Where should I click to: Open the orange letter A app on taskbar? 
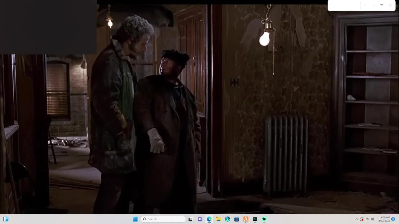[246, 219]
